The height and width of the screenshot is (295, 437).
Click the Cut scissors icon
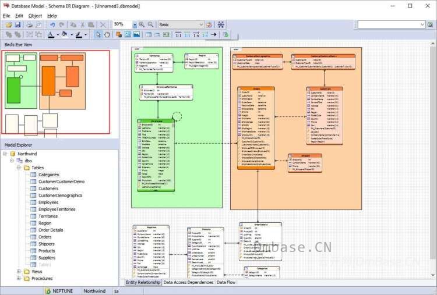(x=83, y=25)
